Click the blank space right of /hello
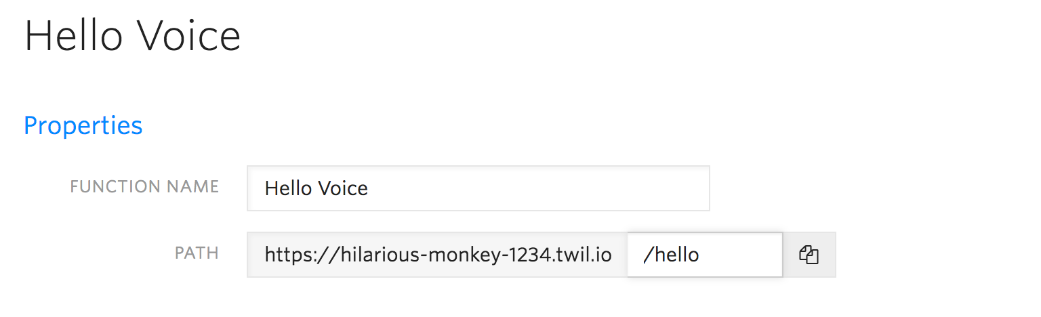Image resolution: width=1041 pixels, height=317 pixels. (x=741, y=255)
